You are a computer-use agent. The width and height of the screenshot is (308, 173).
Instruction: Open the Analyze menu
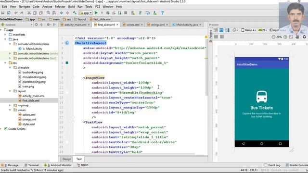click(47, 7)
